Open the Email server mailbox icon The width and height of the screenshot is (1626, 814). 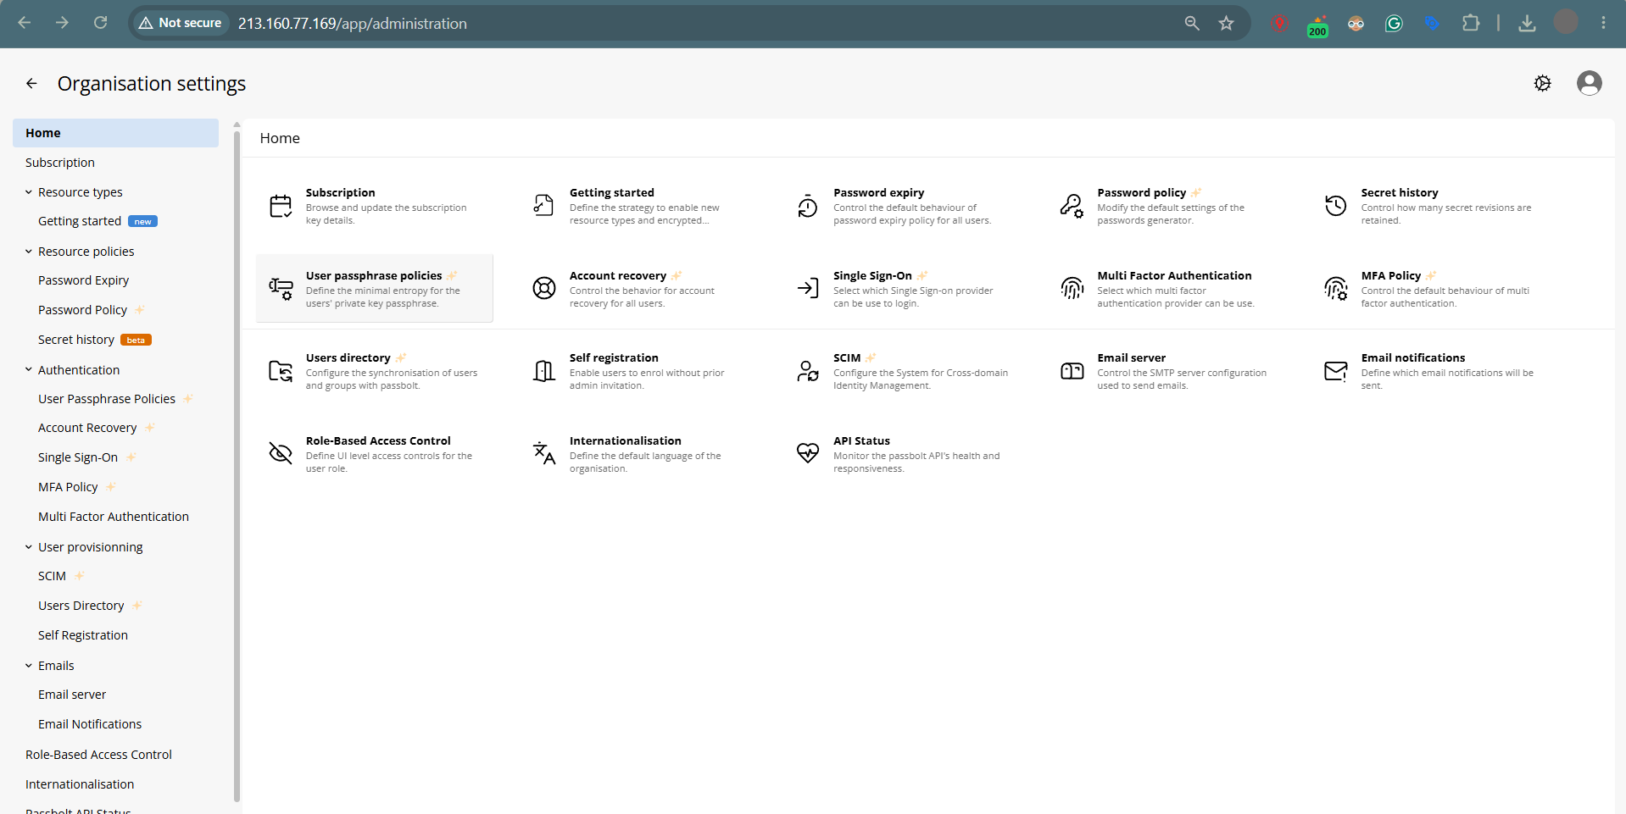pyautogui.click(x=1072, y=370)
